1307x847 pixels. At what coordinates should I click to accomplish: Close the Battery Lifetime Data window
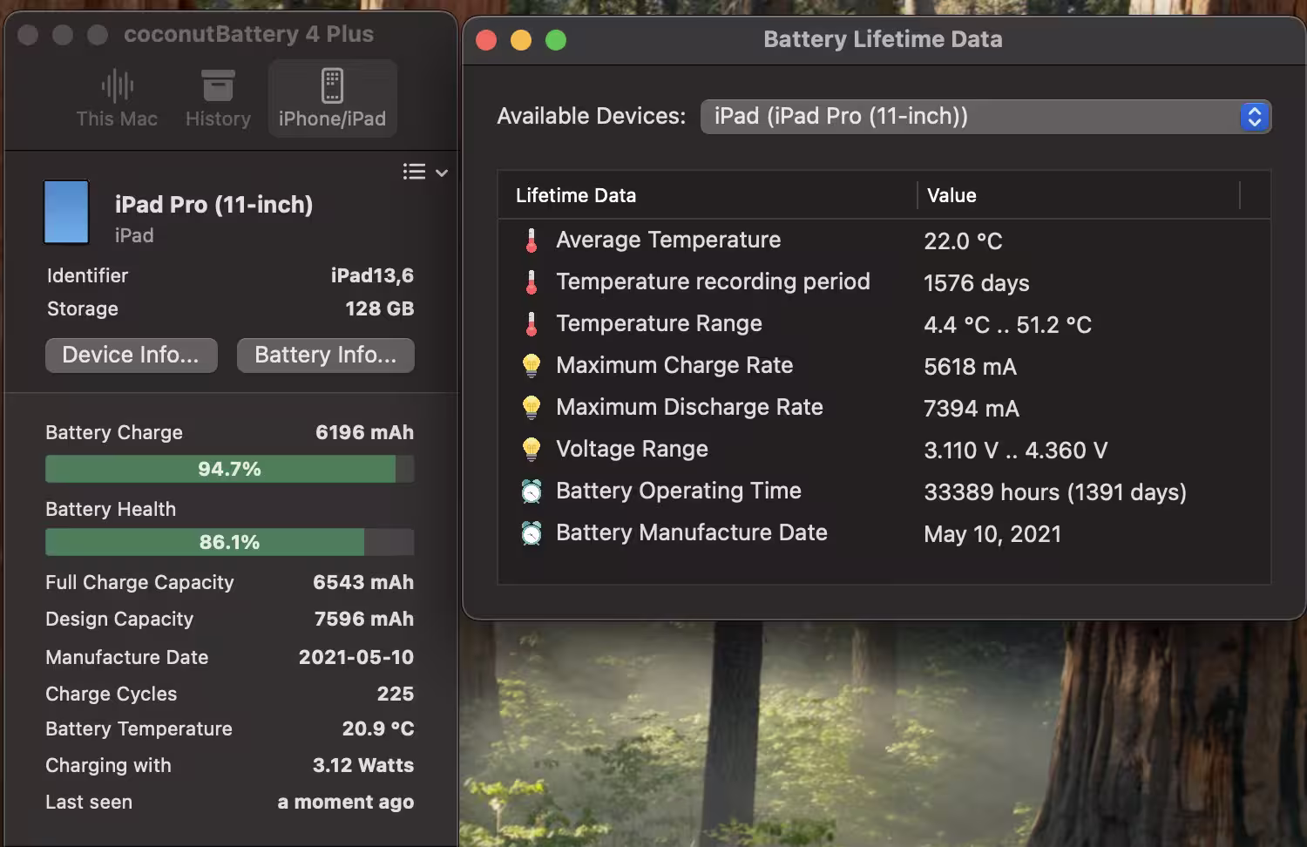(x=486, y=40)
